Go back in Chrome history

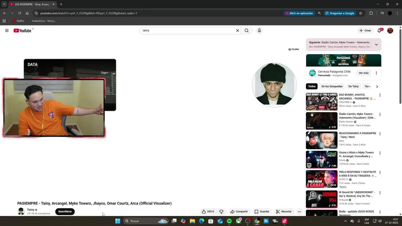4,13
